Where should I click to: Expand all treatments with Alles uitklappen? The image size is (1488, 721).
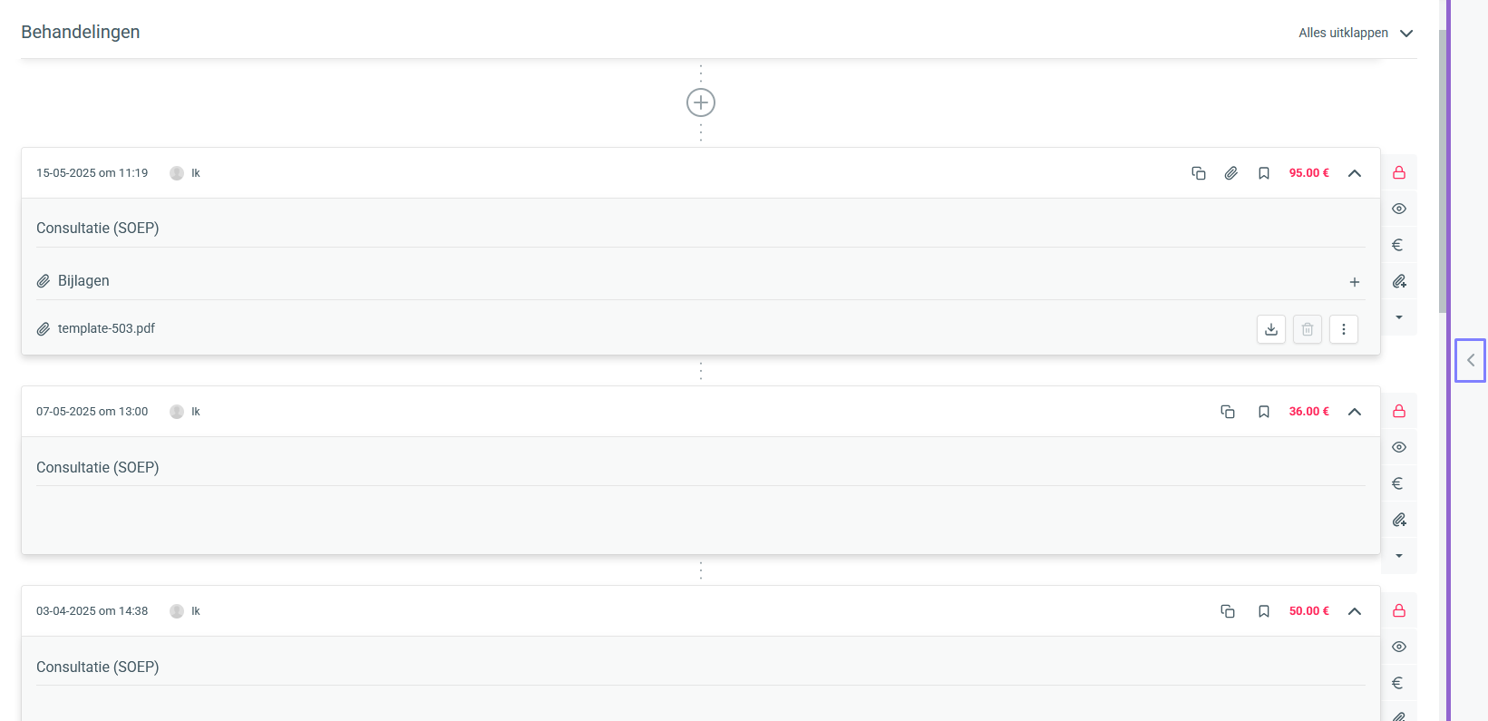(x=1356, y=33)
